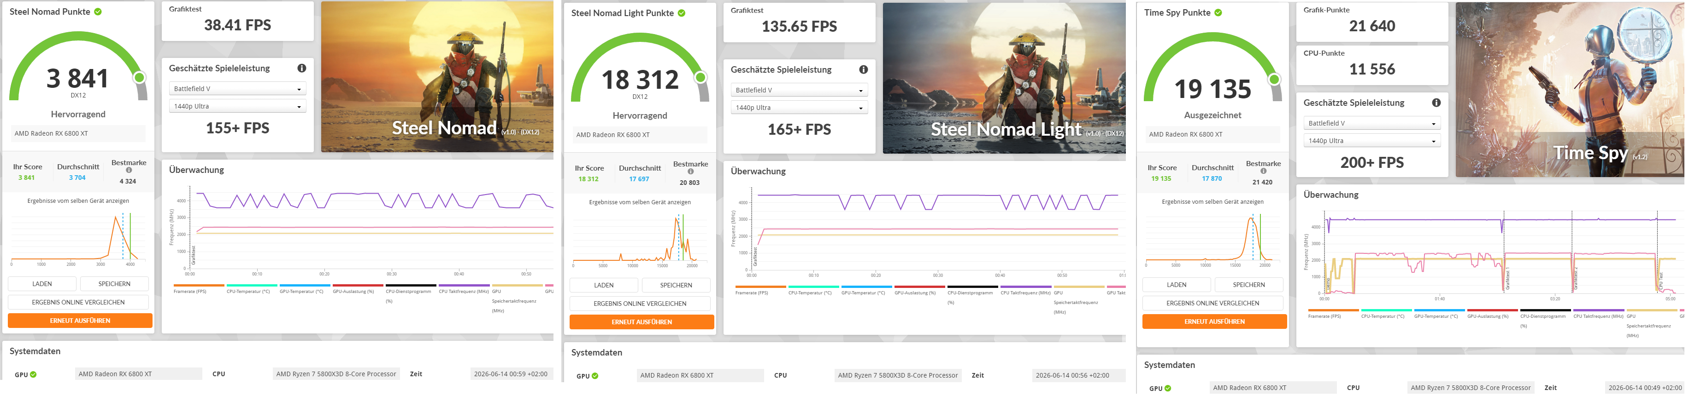Click gauge end marker on Steel Nomad Light dial
Screen dimensions: 1689x396
pyautogui.click(x=701, y=78)
